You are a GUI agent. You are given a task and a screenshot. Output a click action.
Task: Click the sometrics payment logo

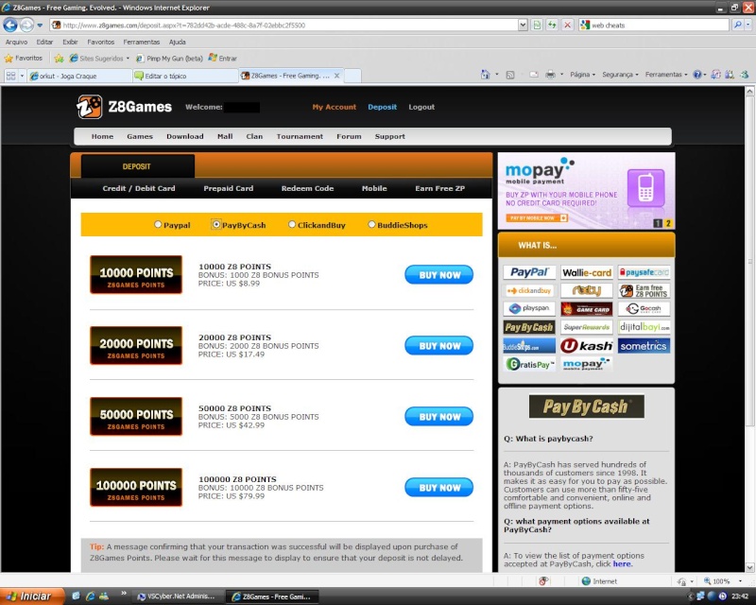644,345
